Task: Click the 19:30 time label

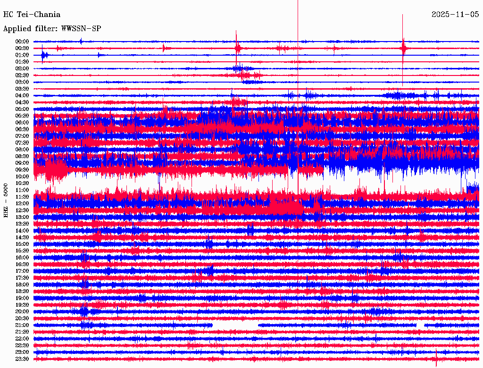Action: point(22,305)
